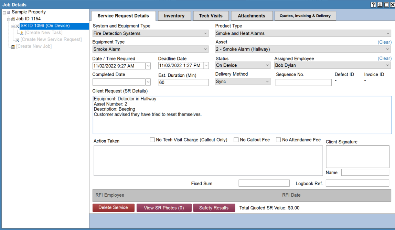Click the wrench icon for Create New Service Request

(x=18, y=39)
